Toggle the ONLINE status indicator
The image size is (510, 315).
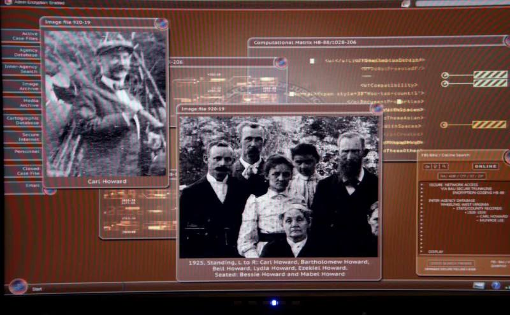pos(485,166)
